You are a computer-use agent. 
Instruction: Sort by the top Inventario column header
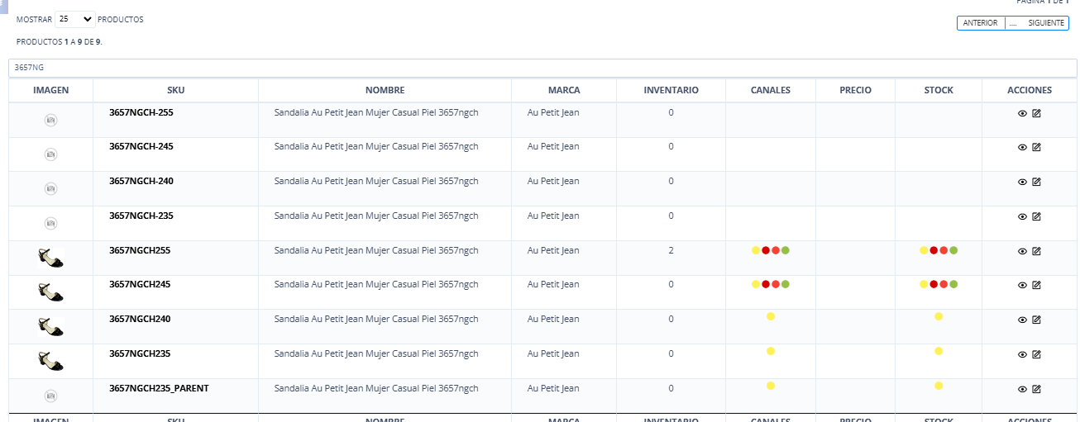pyautogui.click(x=671, y=90)
